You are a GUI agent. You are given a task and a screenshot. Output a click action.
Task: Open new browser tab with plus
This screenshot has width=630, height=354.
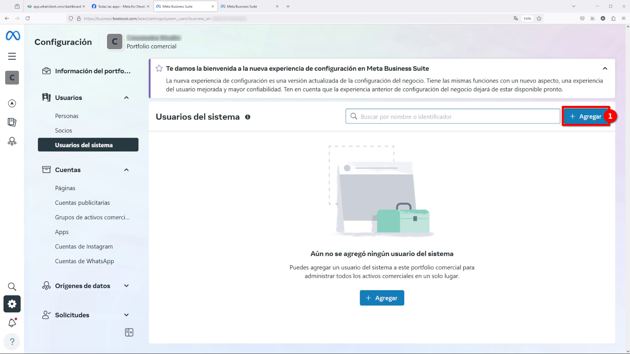(x=288, y=7)
